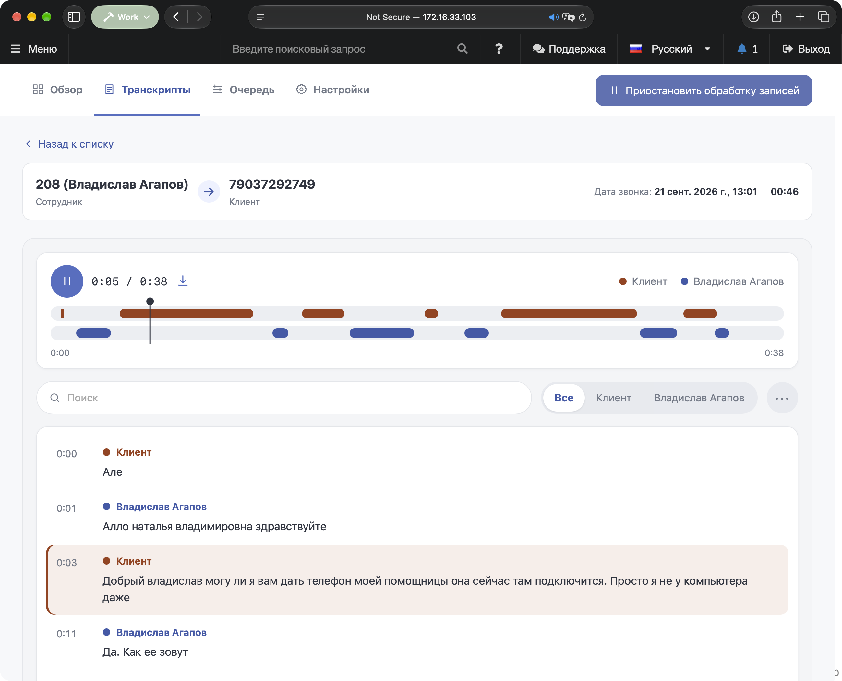Viewport: 842px width, 681px height.
Task: Switch to the Обзор tab
Action: click(58, 90)
